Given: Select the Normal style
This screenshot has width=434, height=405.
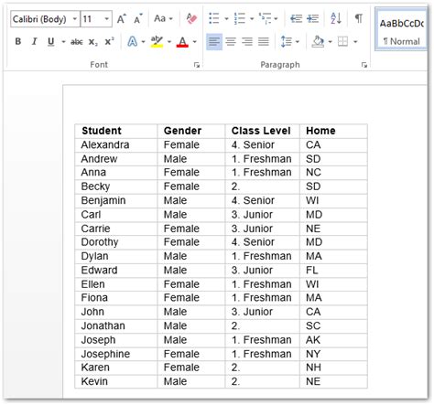Looking at the screenshot, I should coord(401,30).
